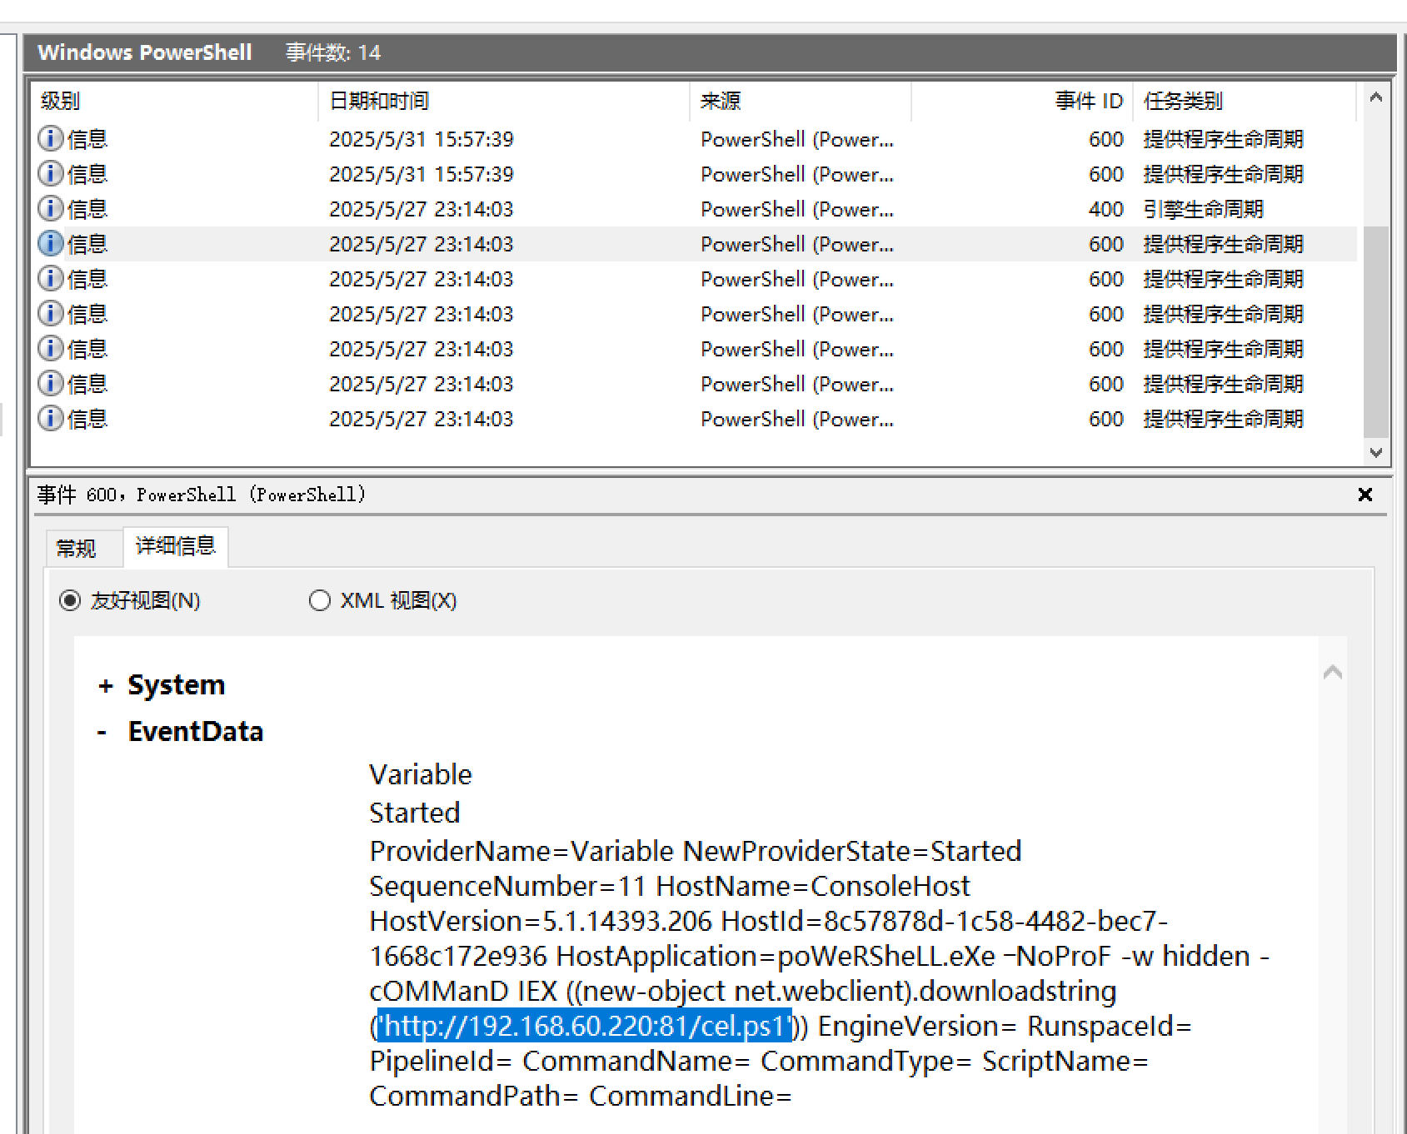This screenshot has width=1407, height=1134.
Task: Expand the System node in EventData view
Action: [x=105, y=684]
